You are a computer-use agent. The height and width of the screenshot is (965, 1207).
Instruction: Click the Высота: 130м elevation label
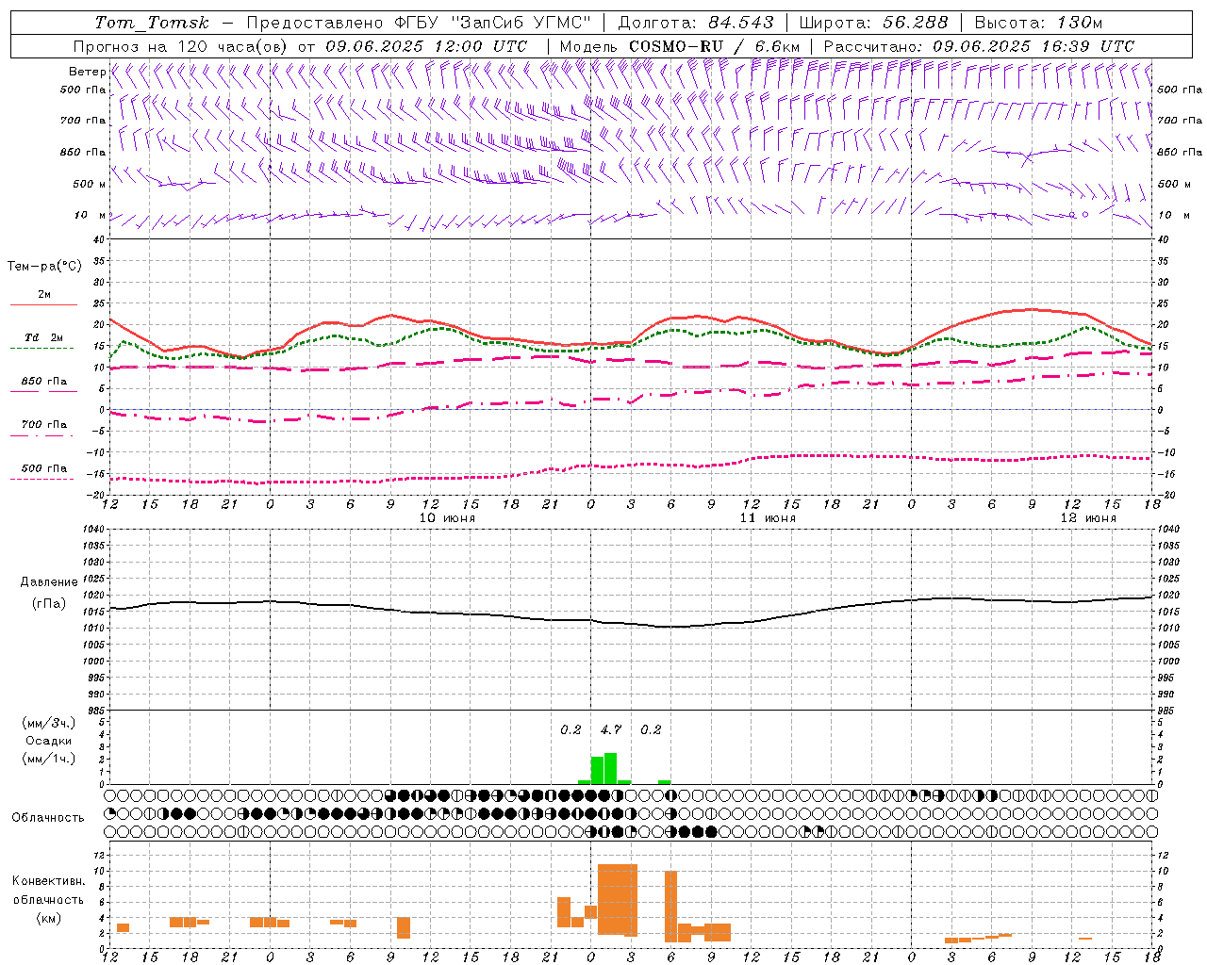1038,23
